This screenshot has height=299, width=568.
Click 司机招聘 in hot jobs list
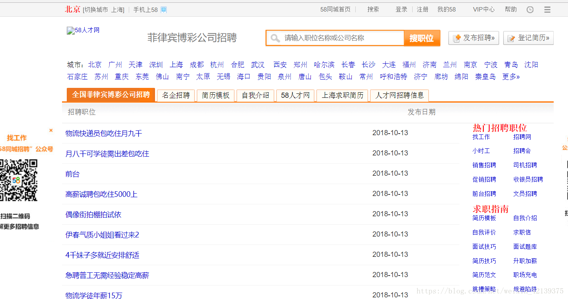(525, 165)
